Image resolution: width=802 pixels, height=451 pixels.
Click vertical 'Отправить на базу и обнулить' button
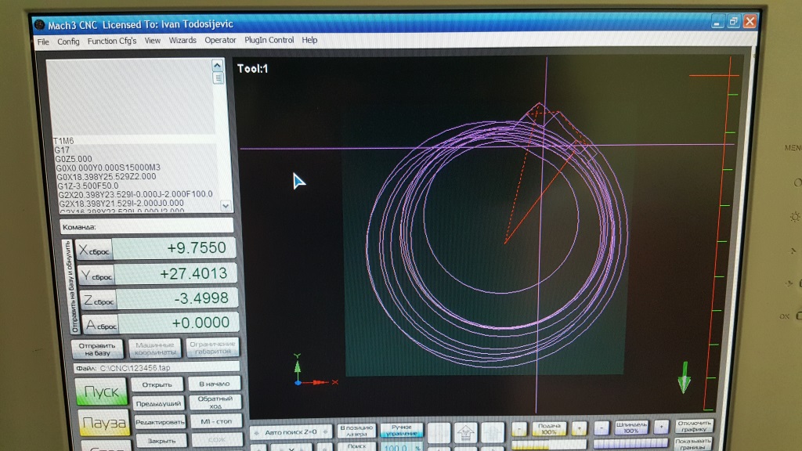click(x=70, y=287)
